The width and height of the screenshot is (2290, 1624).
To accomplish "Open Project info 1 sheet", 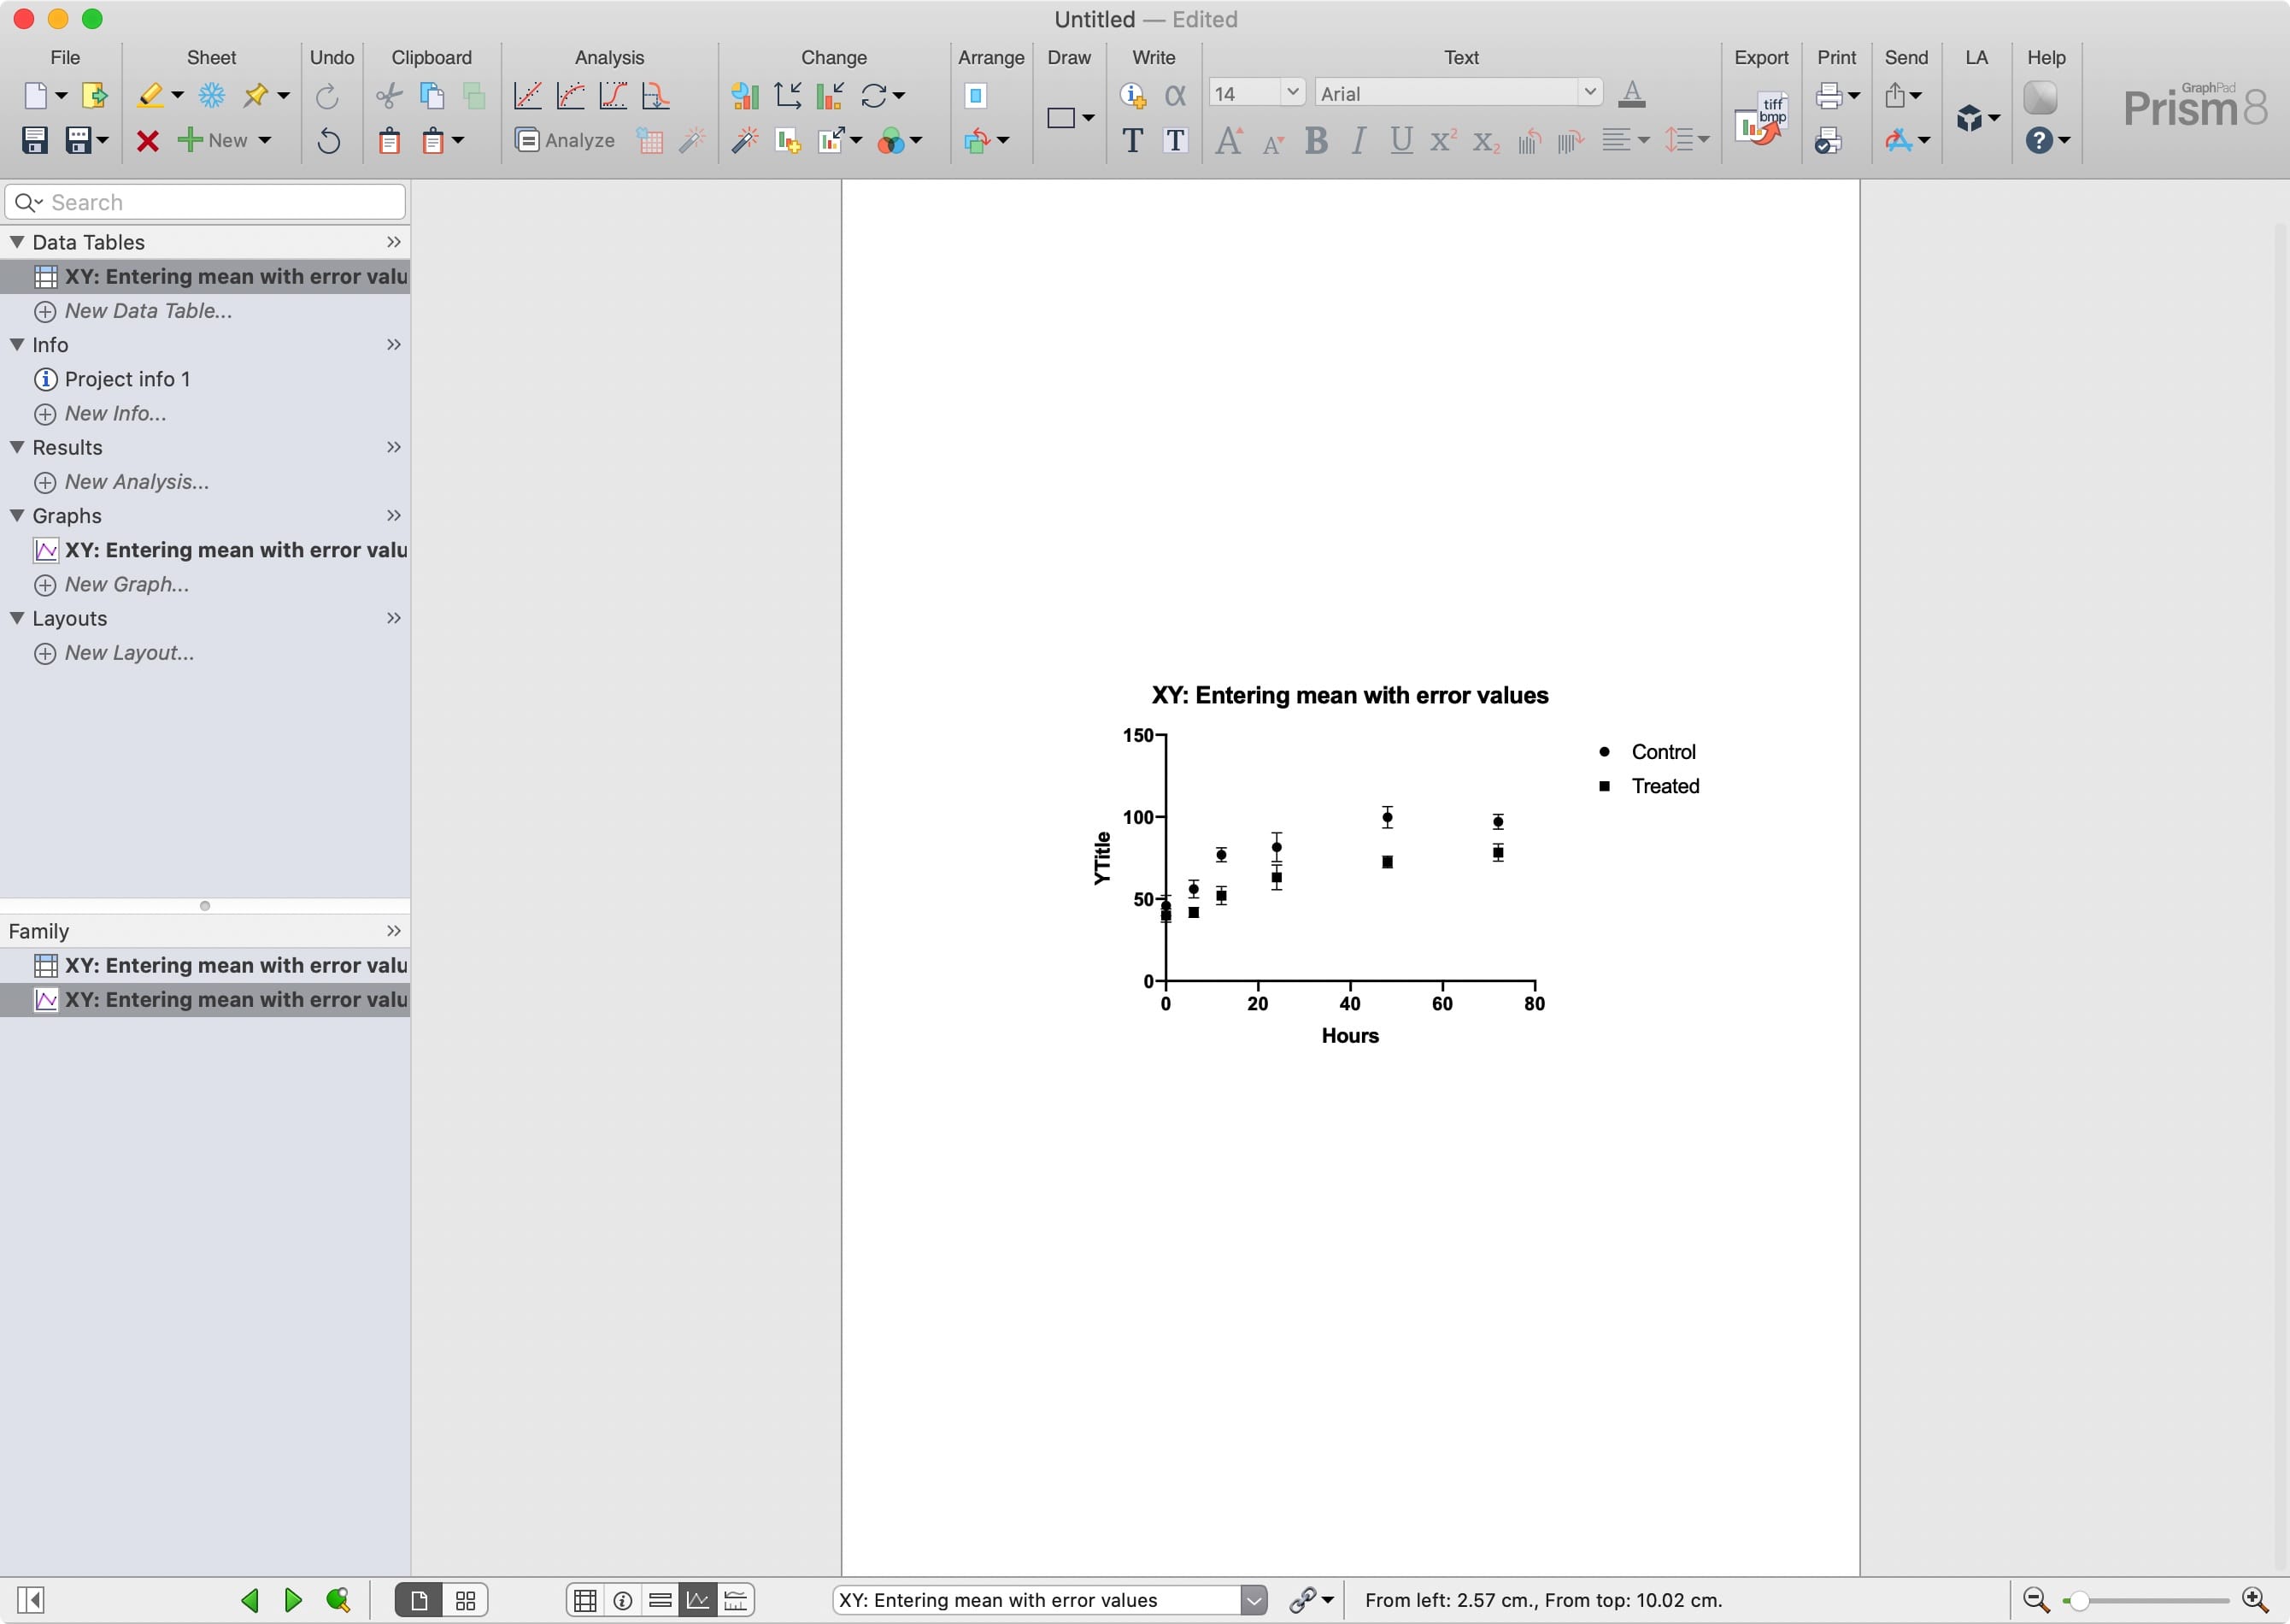I will click(x=127, y=379).
